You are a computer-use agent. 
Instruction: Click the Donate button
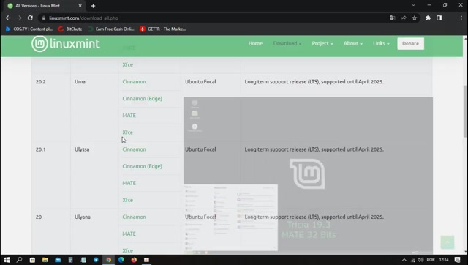(x=410, y=44)
